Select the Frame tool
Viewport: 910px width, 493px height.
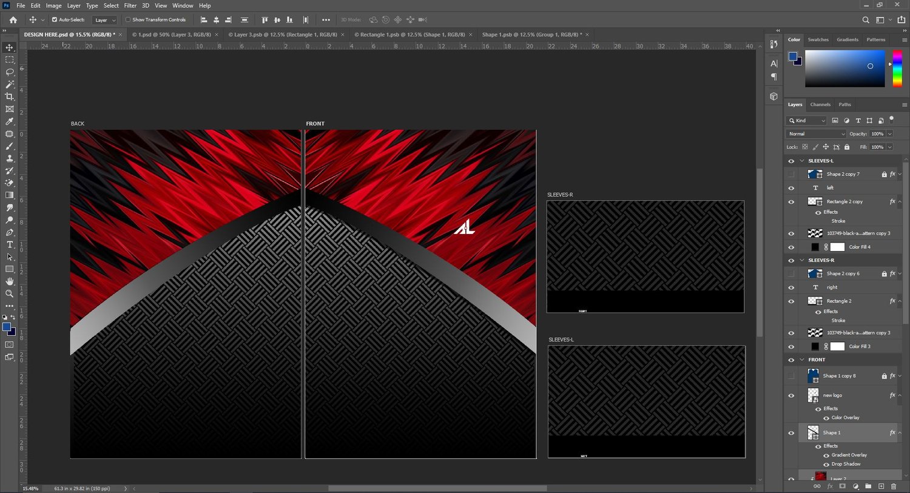[x=10, y=109]
